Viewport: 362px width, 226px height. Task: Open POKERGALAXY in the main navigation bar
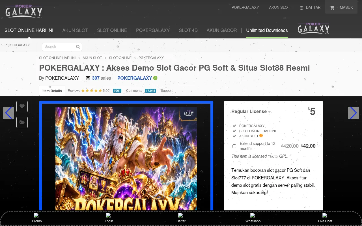[153, 30]
